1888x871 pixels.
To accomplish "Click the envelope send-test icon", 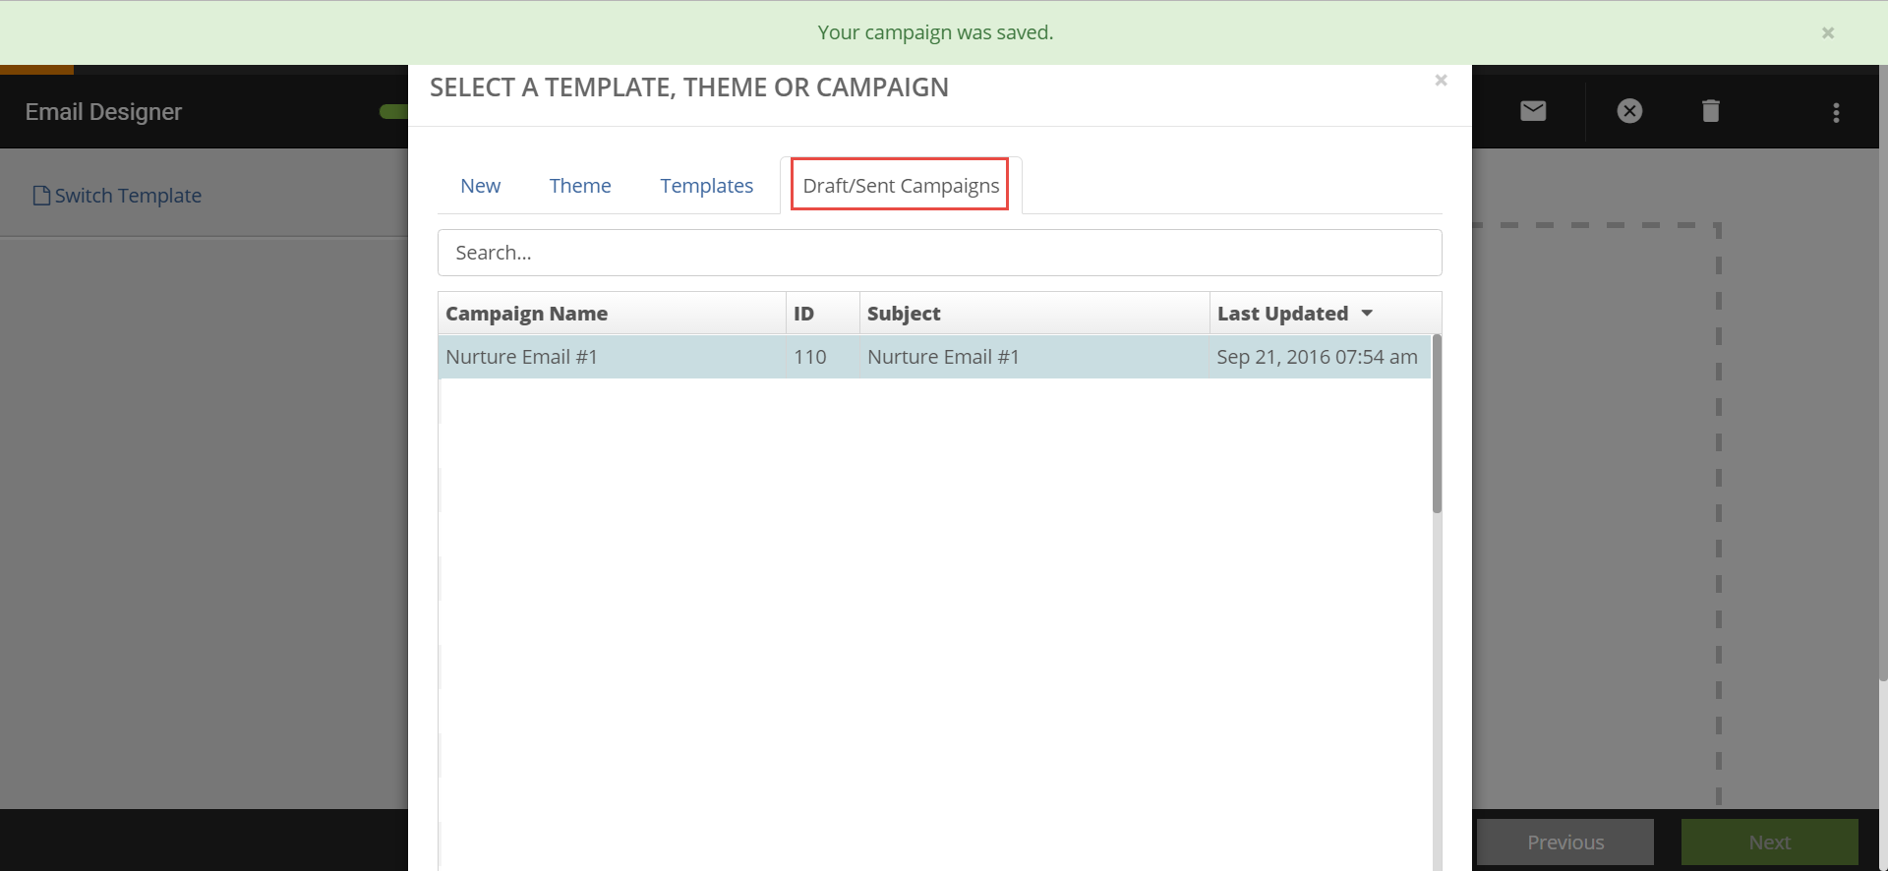I will (x=1533, y=111).
